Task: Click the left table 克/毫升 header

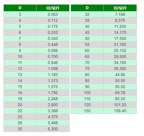Action: (x=53, y=8)
